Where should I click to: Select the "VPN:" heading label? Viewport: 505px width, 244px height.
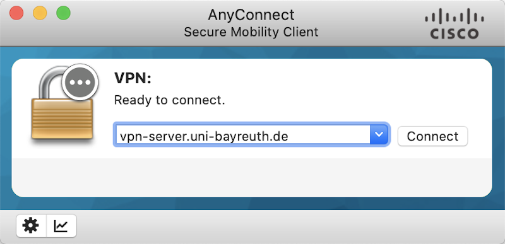pyautogui.click(x=133, y=78)
